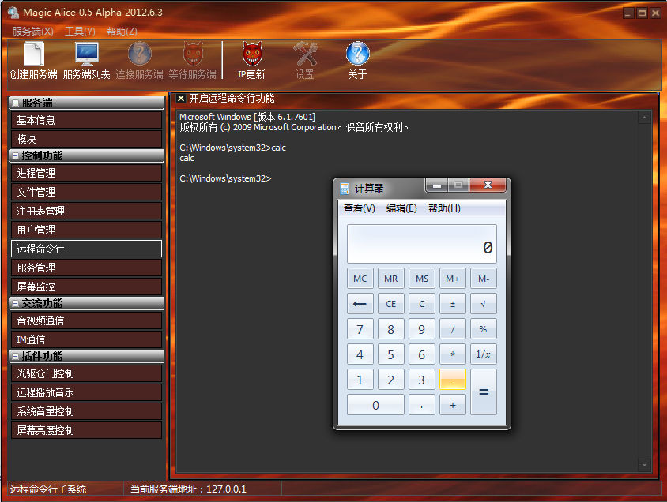Image resolution: width=667 pixels, height=502 pixels.
Task: Collapse the 控制功能 section
Action: (x=15, y=155)
